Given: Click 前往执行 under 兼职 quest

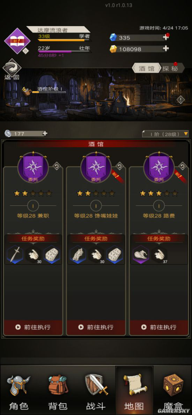Looking at the screenshot, I should [33, 327].
